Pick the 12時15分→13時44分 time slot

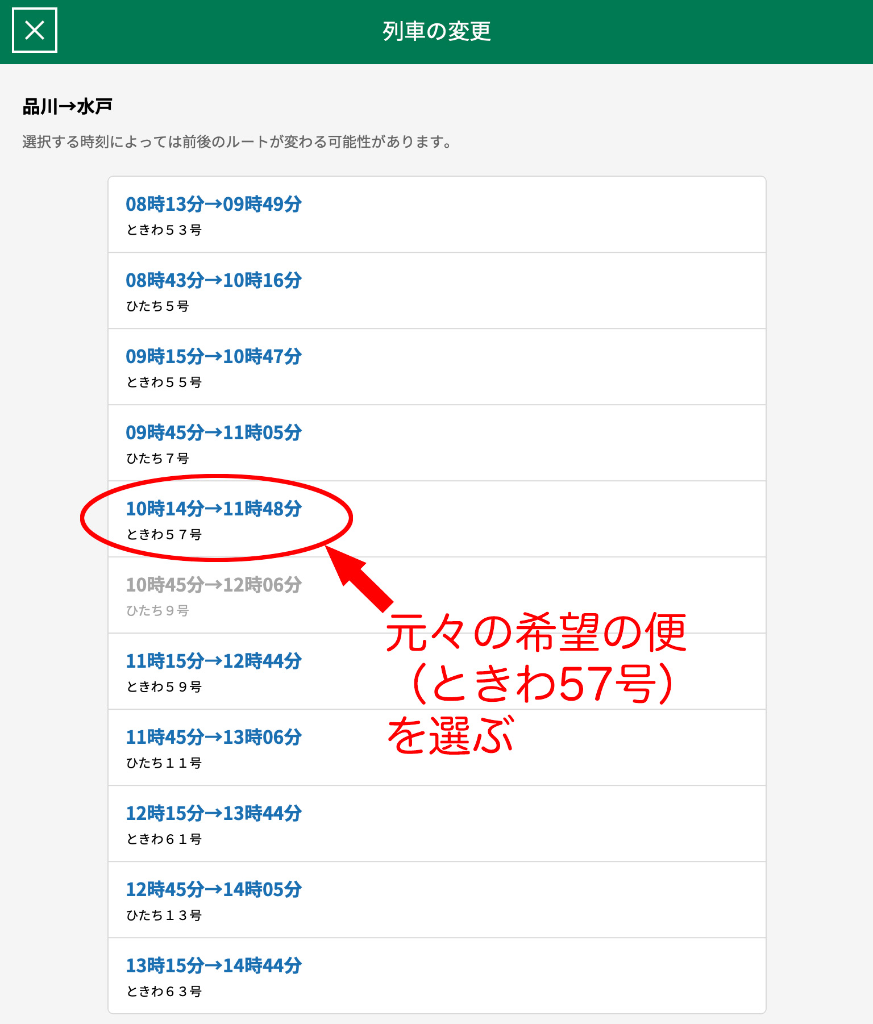click(213, 813)
